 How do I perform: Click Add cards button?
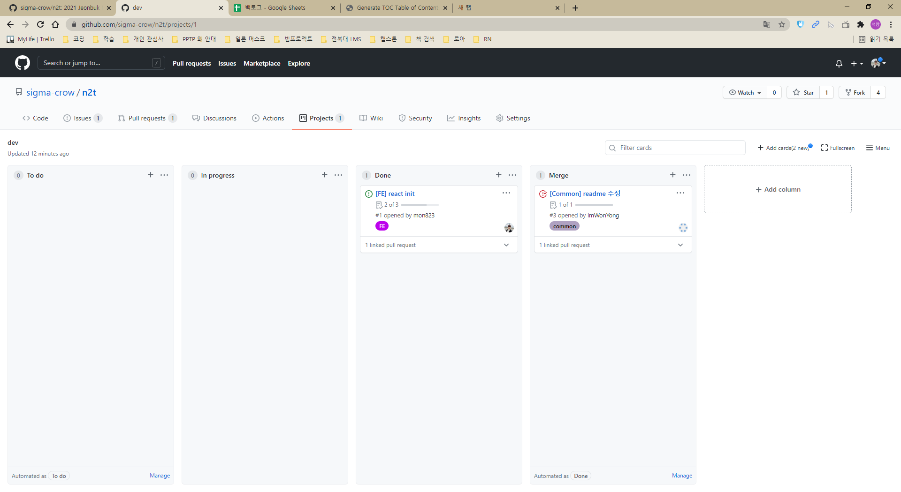(x=784, y=148)
